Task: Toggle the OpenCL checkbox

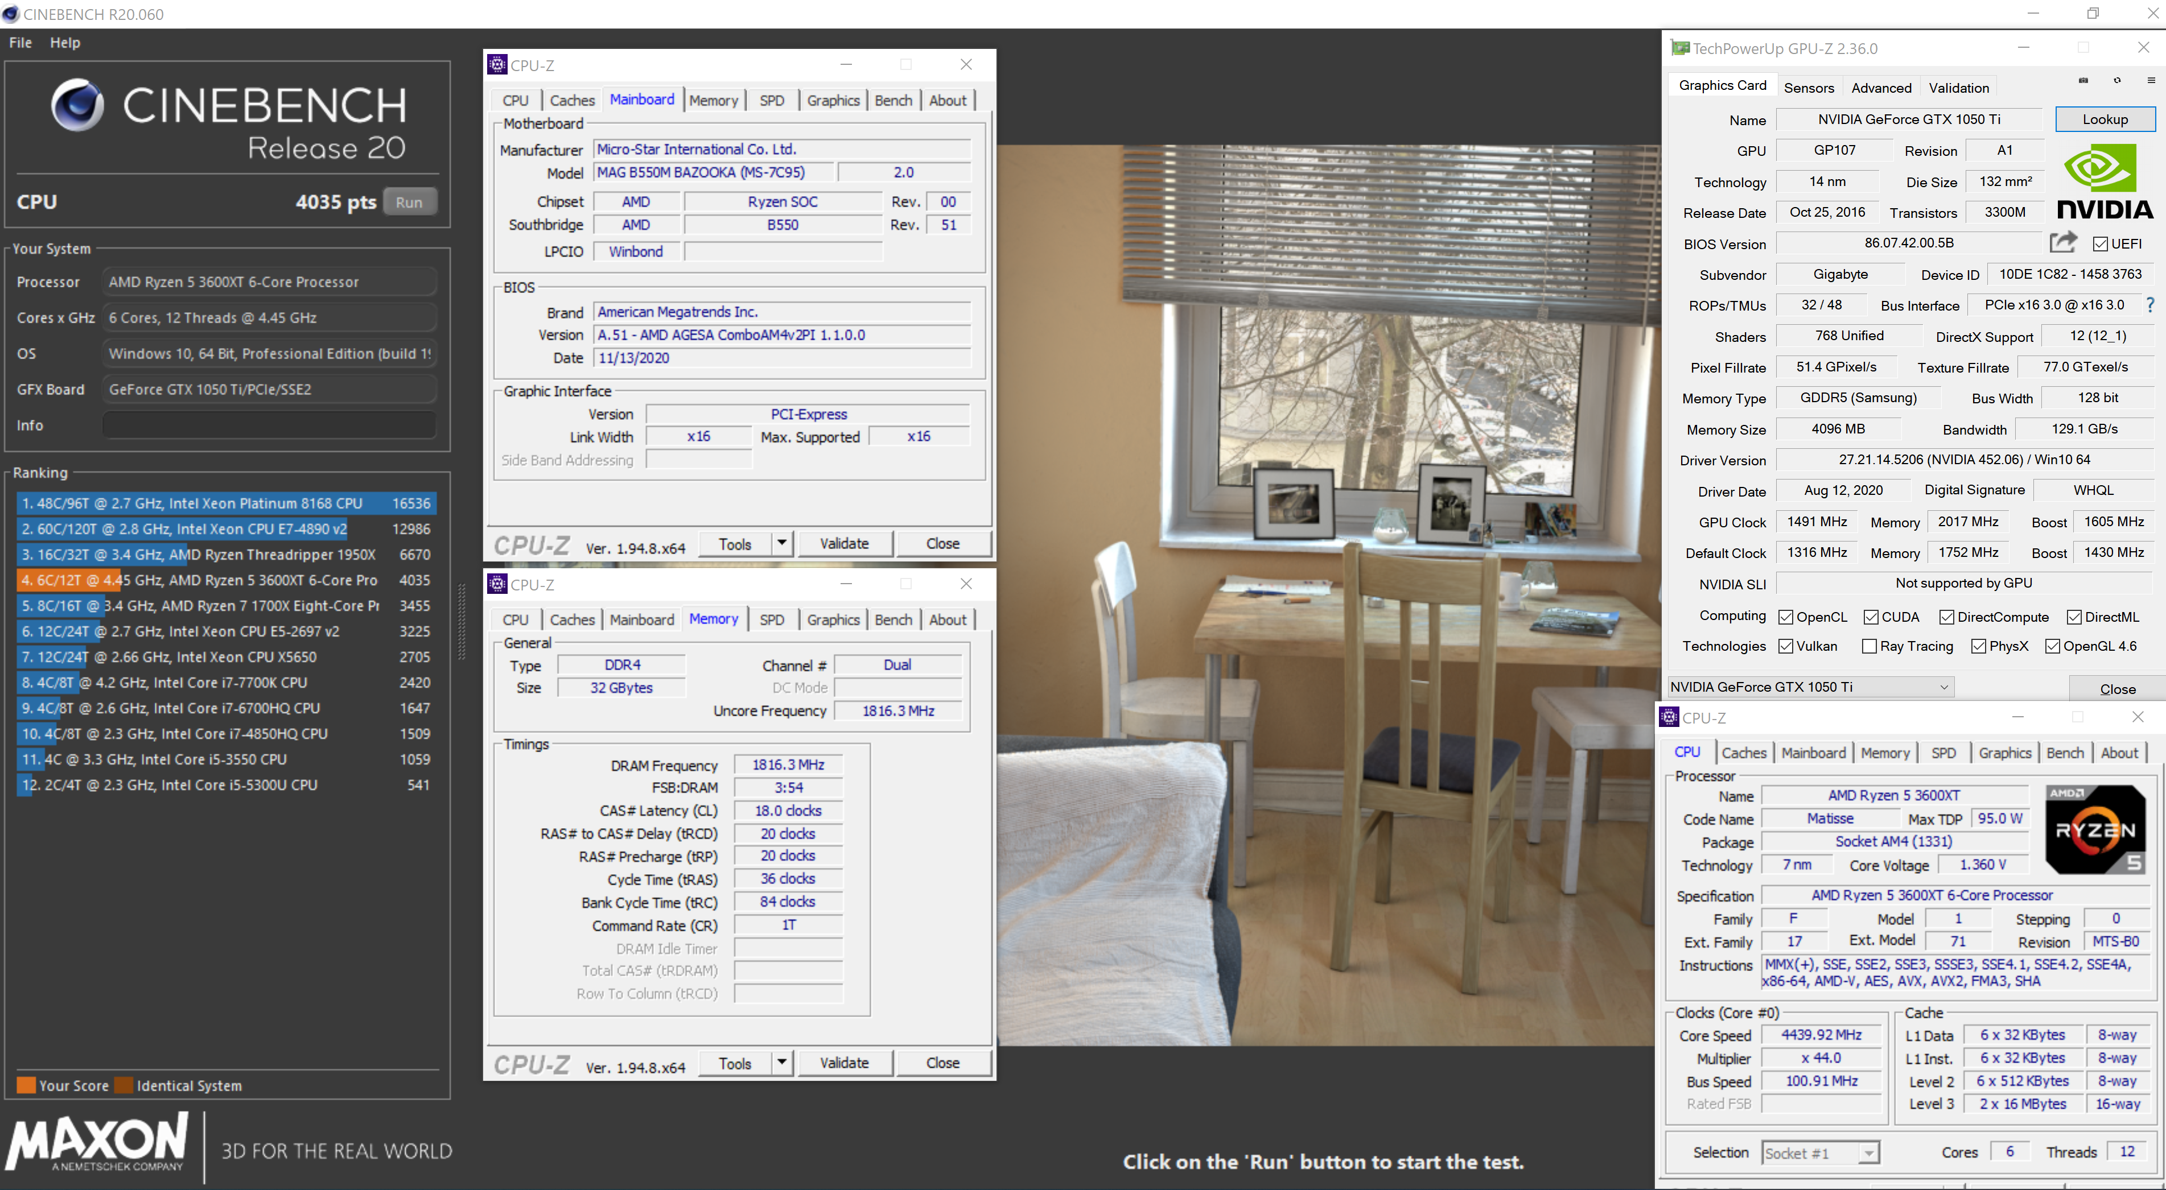Action: (x=1786, y=617)
